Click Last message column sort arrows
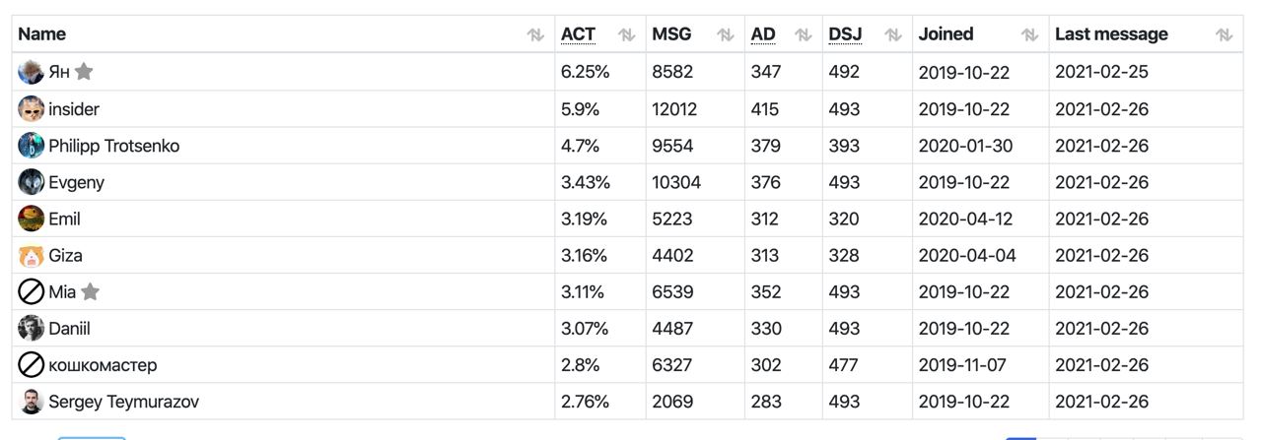Viewport: 1262px width, 440px height. click(1225, 34)
